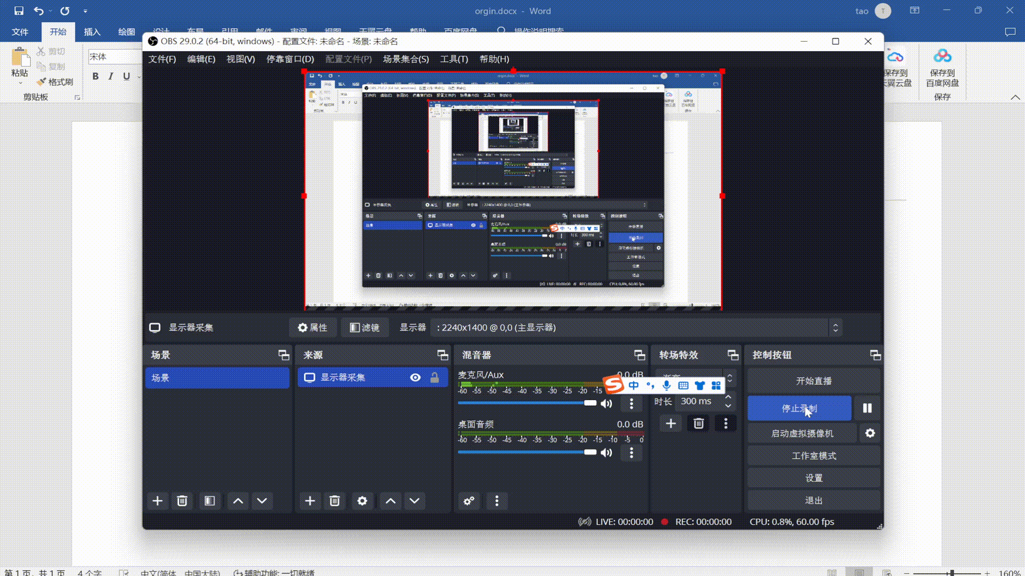Move source up in Sources panel
Screen dimensions: 1025x576
[391, 501]
